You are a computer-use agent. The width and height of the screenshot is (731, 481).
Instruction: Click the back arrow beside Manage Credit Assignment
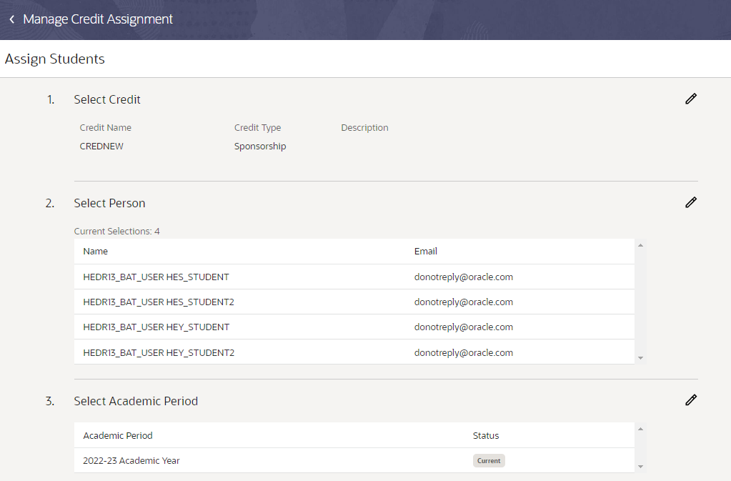coord(11,19)
